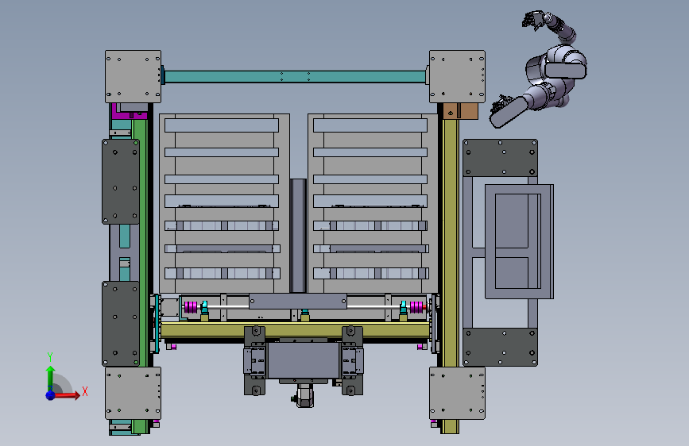
Task: Select the motor below the drive housing
Action: pos(304,396)
